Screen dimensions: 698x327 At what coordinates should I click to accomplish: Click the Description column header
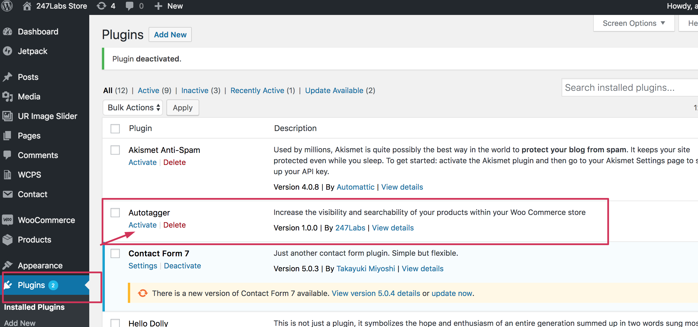pyautogui.click(x=295, y=128)
